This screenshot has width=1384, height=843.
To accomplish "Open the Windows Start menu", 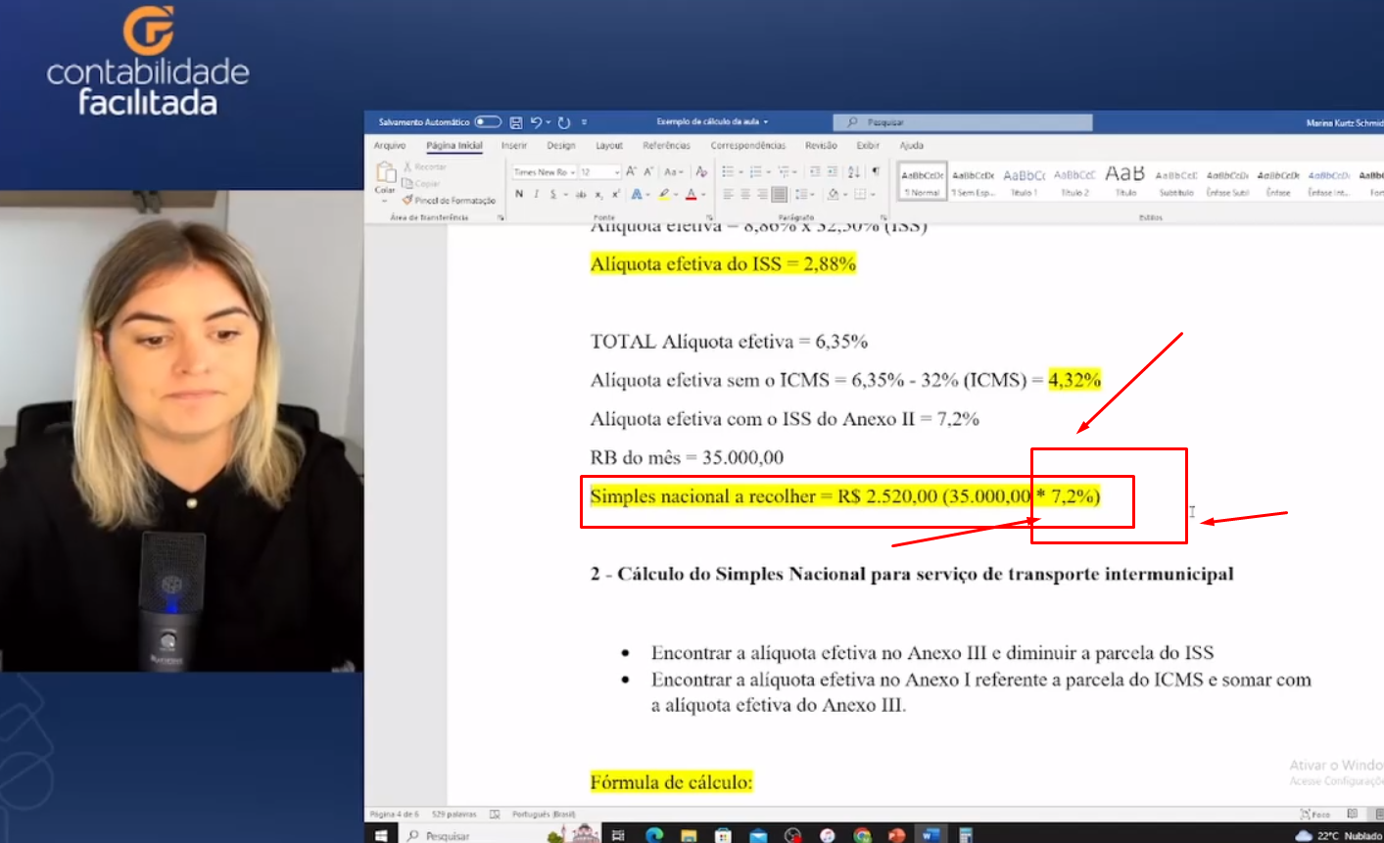I will click(x=381, y=835).
